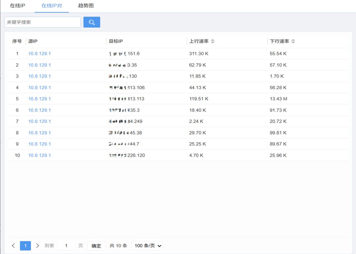The image size is (356, 254).
Task: Select upload rate 311.30 K cell
Action: 199,54
